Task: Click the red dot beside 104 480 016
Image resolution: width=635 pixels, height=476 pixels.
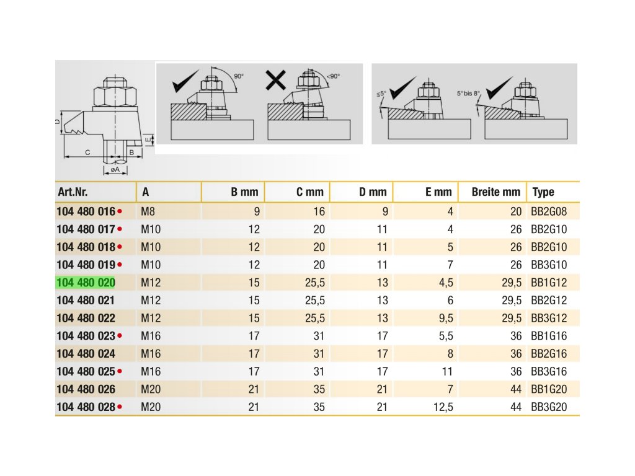Action: [120, 211]
